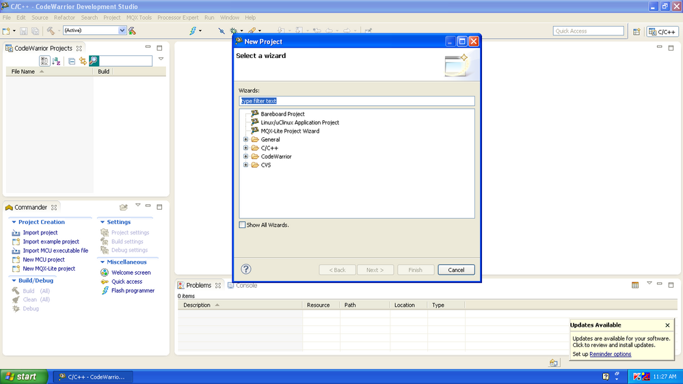Viewport: 683px width, 384px height.
Task: Select the Problems tab
Action: coord(199,286)
